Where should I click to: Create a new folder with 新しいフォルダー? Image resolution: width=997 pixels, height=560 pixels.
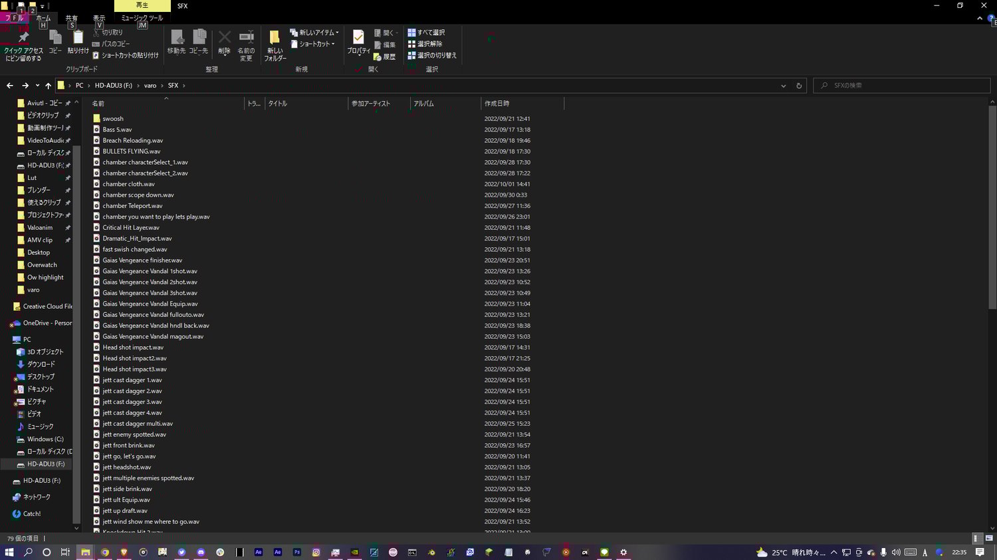pyautogui.click(x=275, y=45)
